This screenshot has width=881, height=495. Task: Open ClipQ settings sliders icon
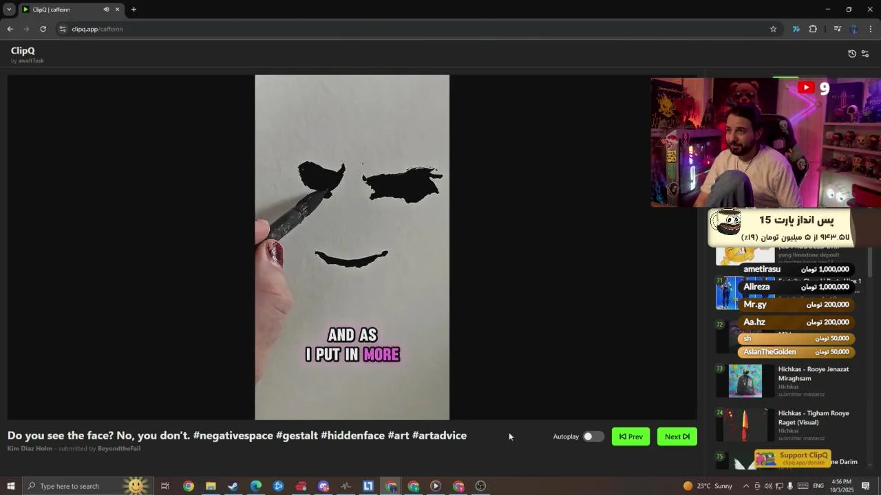pyautogui.click(x=865, y=54)
